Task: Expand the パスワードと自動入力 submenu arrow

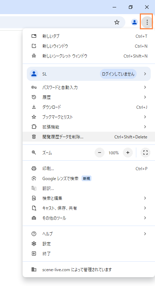Action: [145, 87]
